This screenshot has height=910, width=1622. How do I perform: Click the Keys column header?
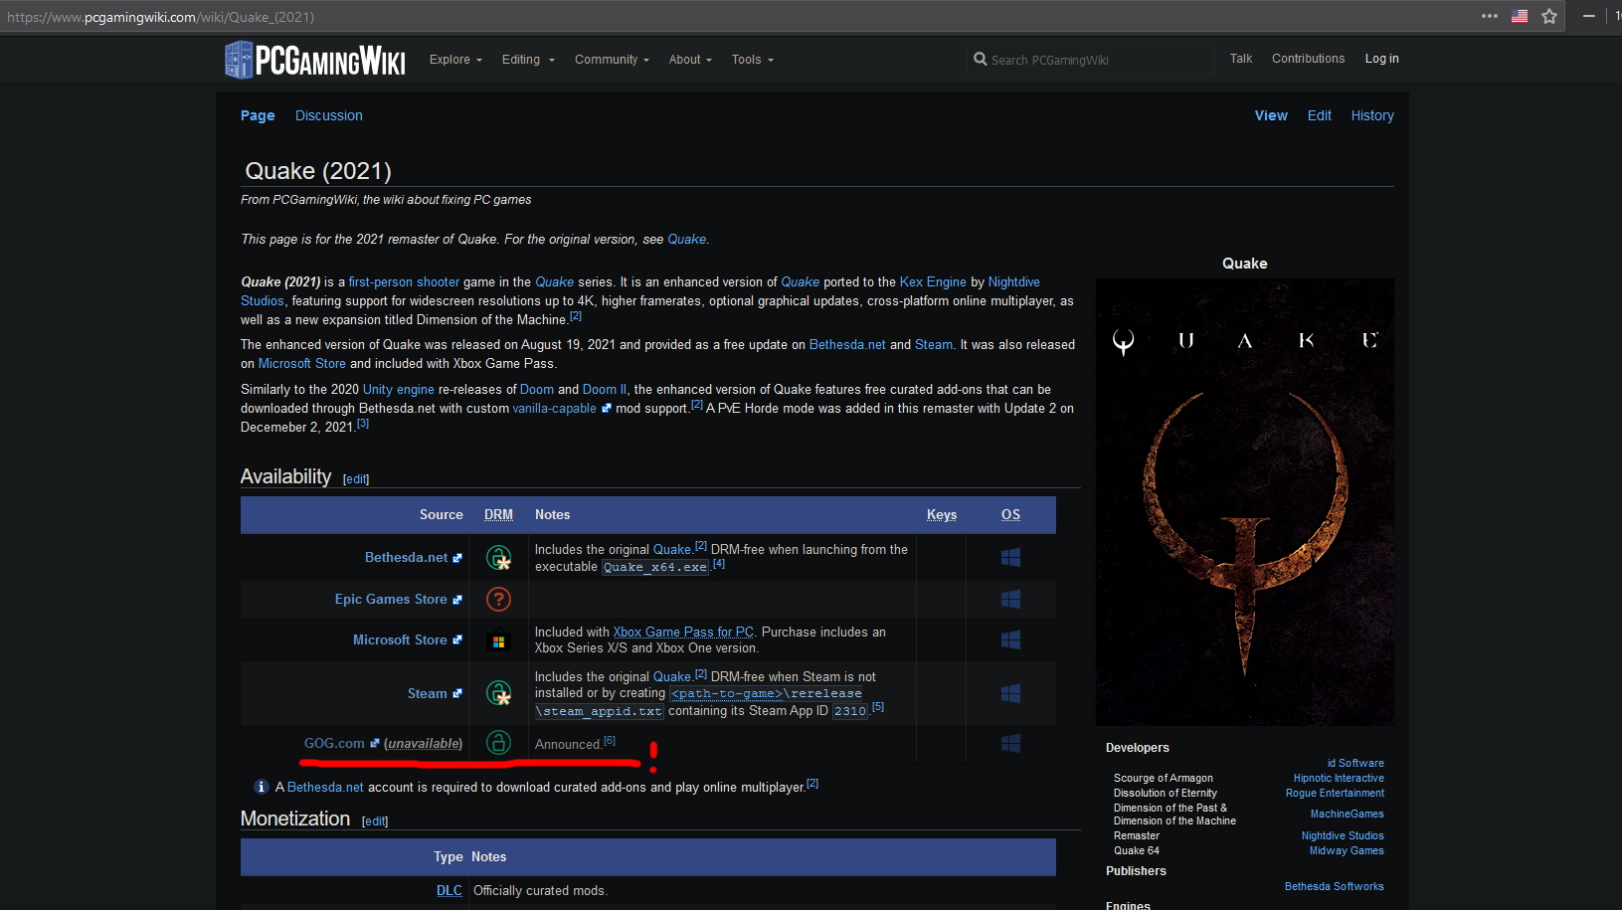[942, 514]
